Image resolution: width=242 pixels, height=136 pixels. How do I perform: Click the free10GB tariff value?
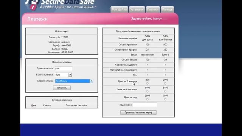[66, 45]
